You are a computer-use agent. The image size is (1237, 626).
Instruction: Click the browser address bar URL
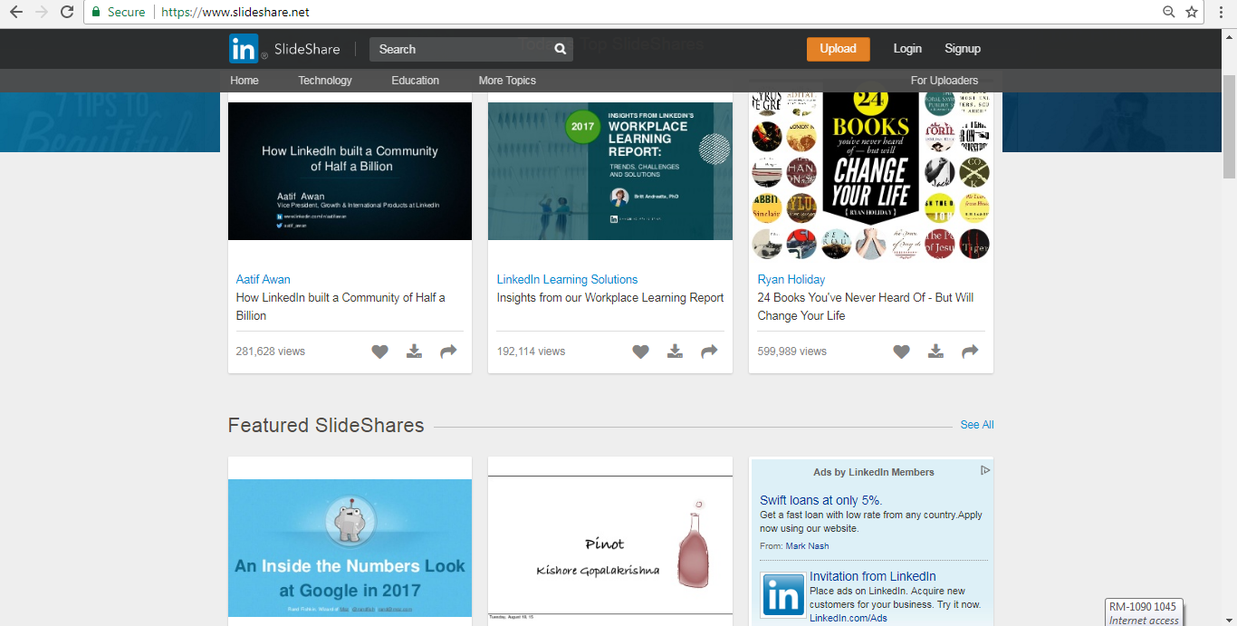pyautogui.click(x=235, y=12)
